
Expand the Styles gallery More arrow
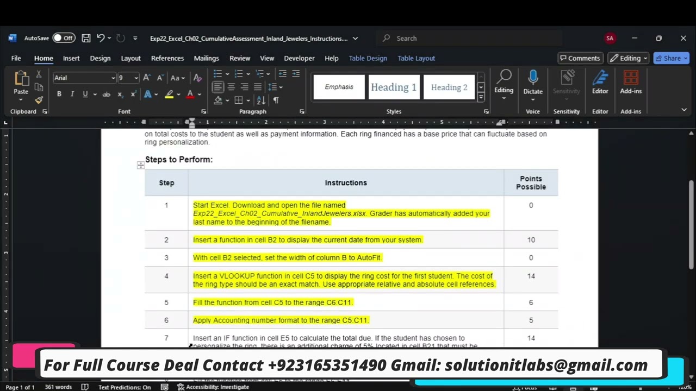[481, 97]
